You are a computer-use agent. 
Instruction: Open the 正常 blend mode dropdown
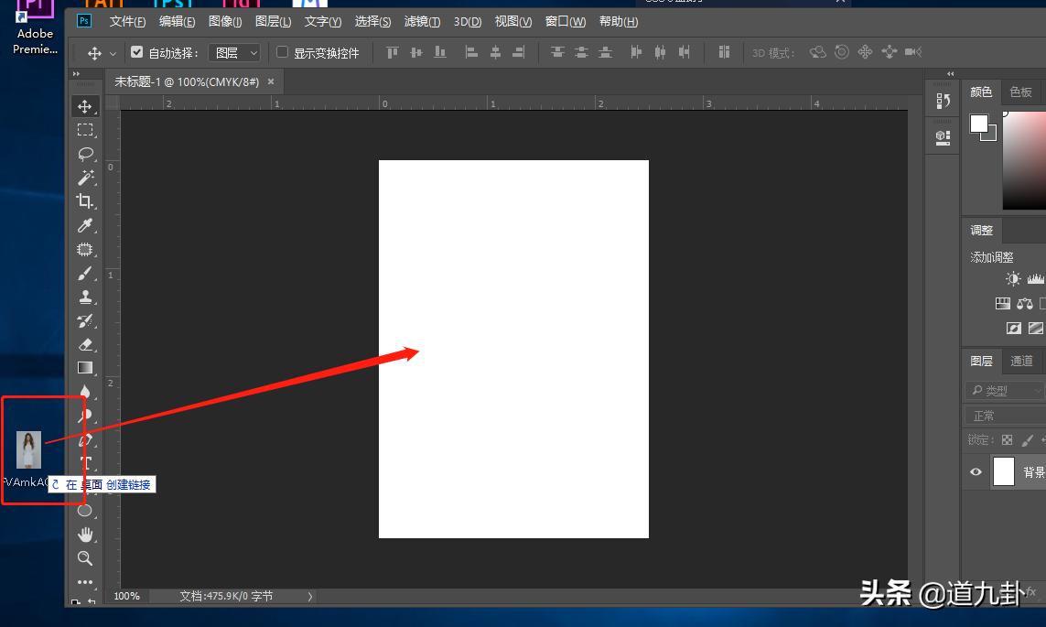point(1004,416)
